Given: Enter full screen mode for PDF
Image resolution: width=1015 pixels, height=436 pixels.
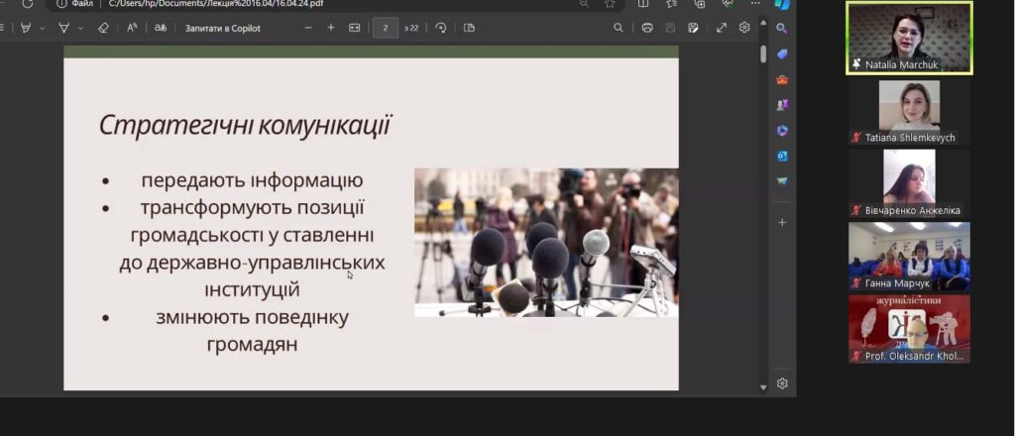Looking at the screenshot, I should (721, 28).
